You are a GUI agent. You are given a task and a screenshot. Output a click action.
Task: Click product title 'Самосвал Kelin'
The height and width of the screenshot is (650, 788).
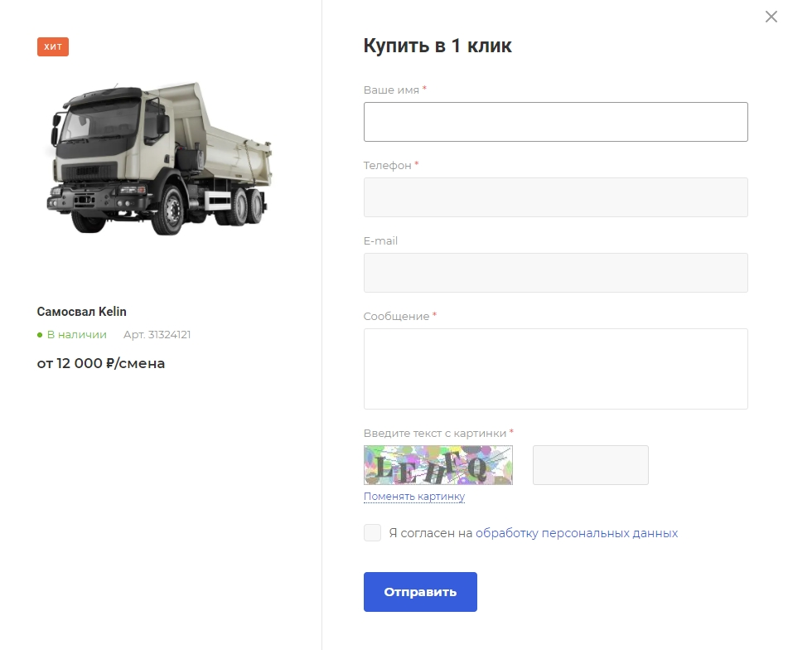click(x=81, y=312)
